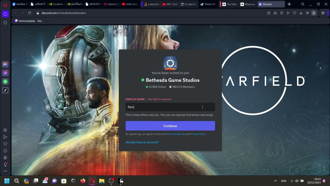Click the Bethesda Game Studios server name

coord(173,80)
